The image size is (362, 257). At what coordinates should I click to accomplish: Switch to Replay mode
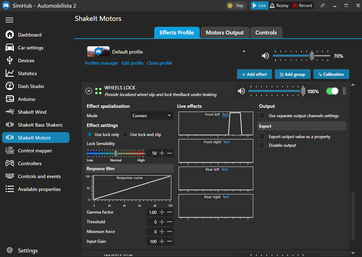279,6
